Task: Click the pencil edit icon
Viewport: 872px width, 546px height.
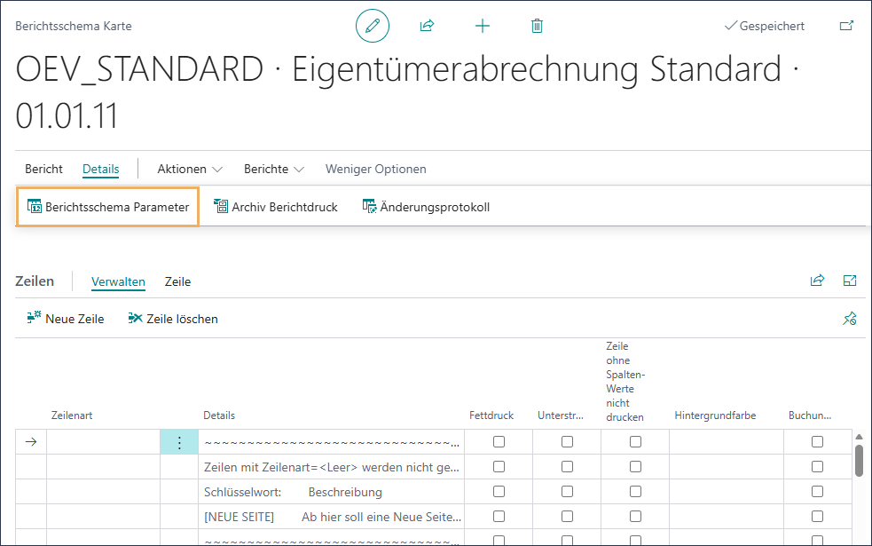Action: [x=373, y=26]
